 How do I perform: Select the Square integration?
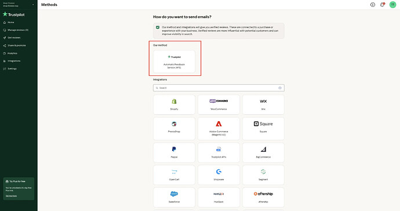click(x=263, y=129)
